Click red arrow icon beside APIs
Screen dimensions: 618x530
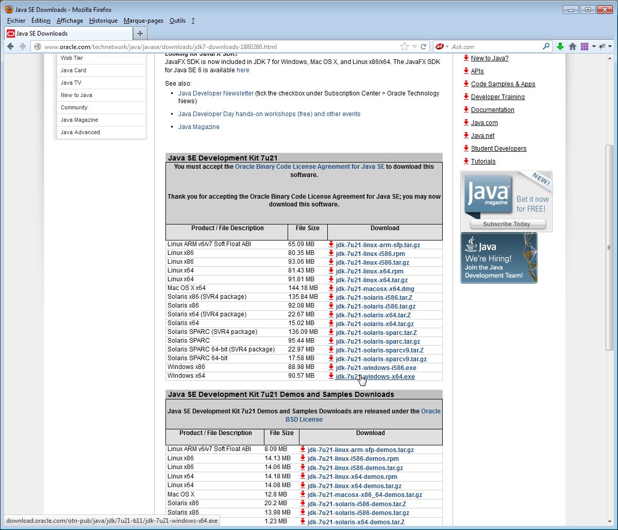click(466, 71)
